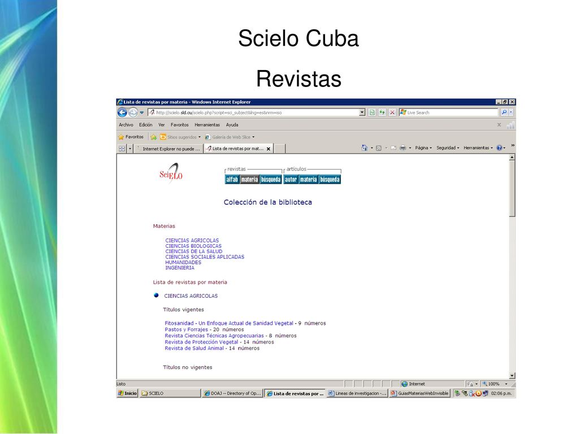Open the Pastos y Forrajes journal link
The image size is (579, 434).
[x=186, y=329]
